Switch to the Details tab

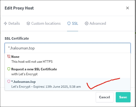coord(12,23)
